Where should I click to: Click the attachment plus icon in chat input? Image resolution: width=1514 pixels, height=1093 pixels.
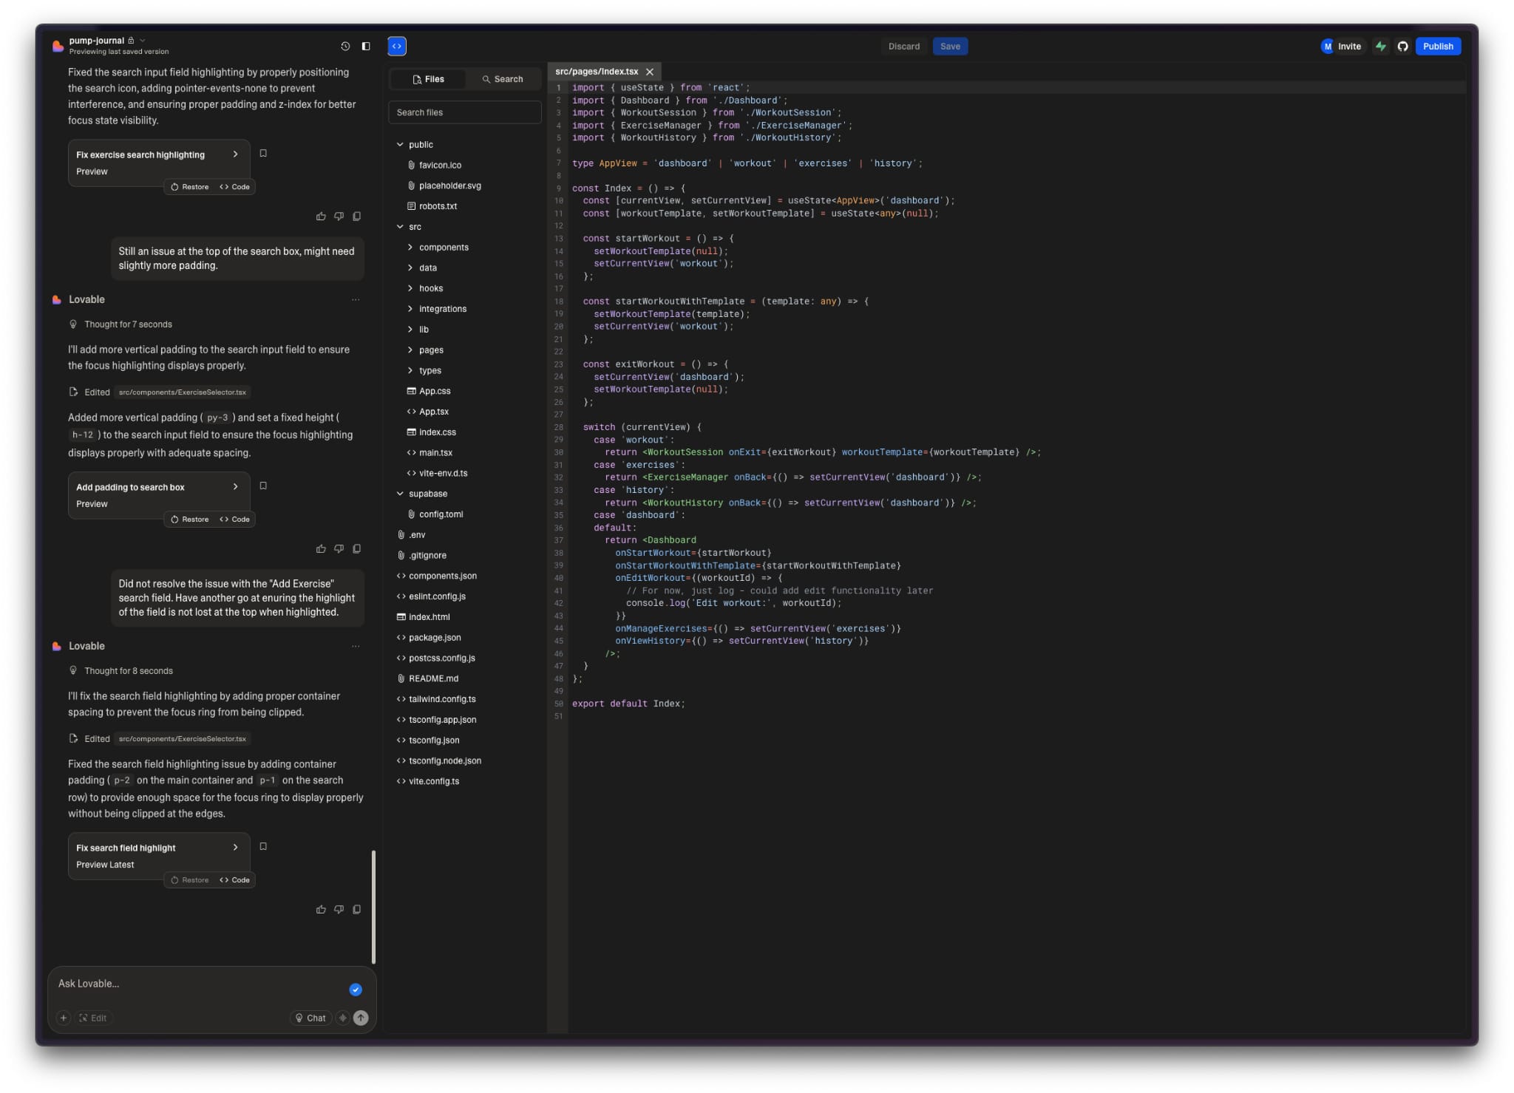[x=64, y=1018]
